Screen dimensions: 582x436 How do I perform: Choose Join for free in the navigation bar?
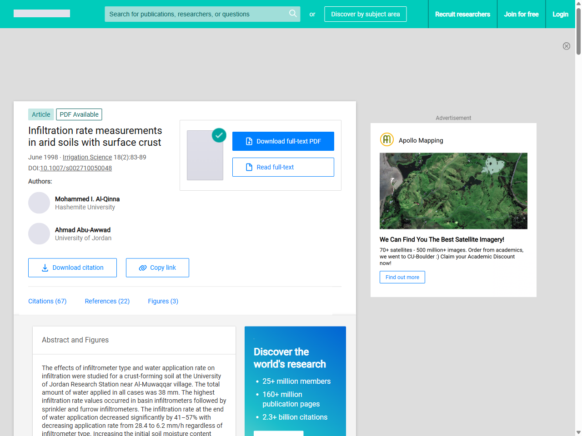[521, 14]
